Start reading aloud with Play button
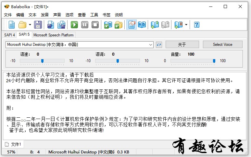 pyautogui.click(x=74, y=25)
